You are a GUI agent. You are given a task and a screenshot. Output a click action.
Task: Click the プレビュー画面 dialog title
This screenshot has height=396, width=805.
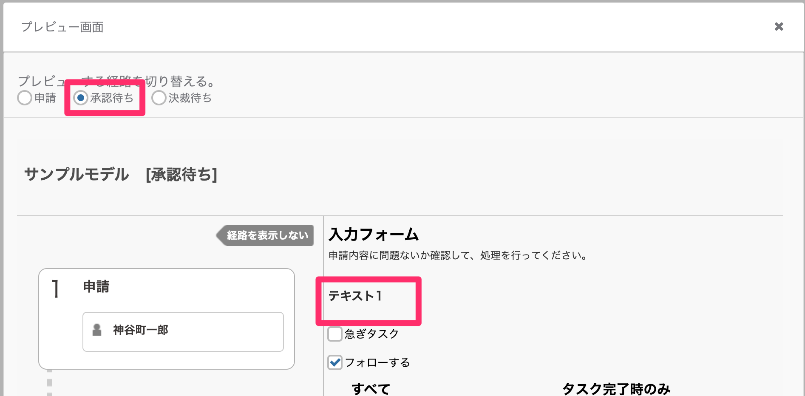pos(62,27)
